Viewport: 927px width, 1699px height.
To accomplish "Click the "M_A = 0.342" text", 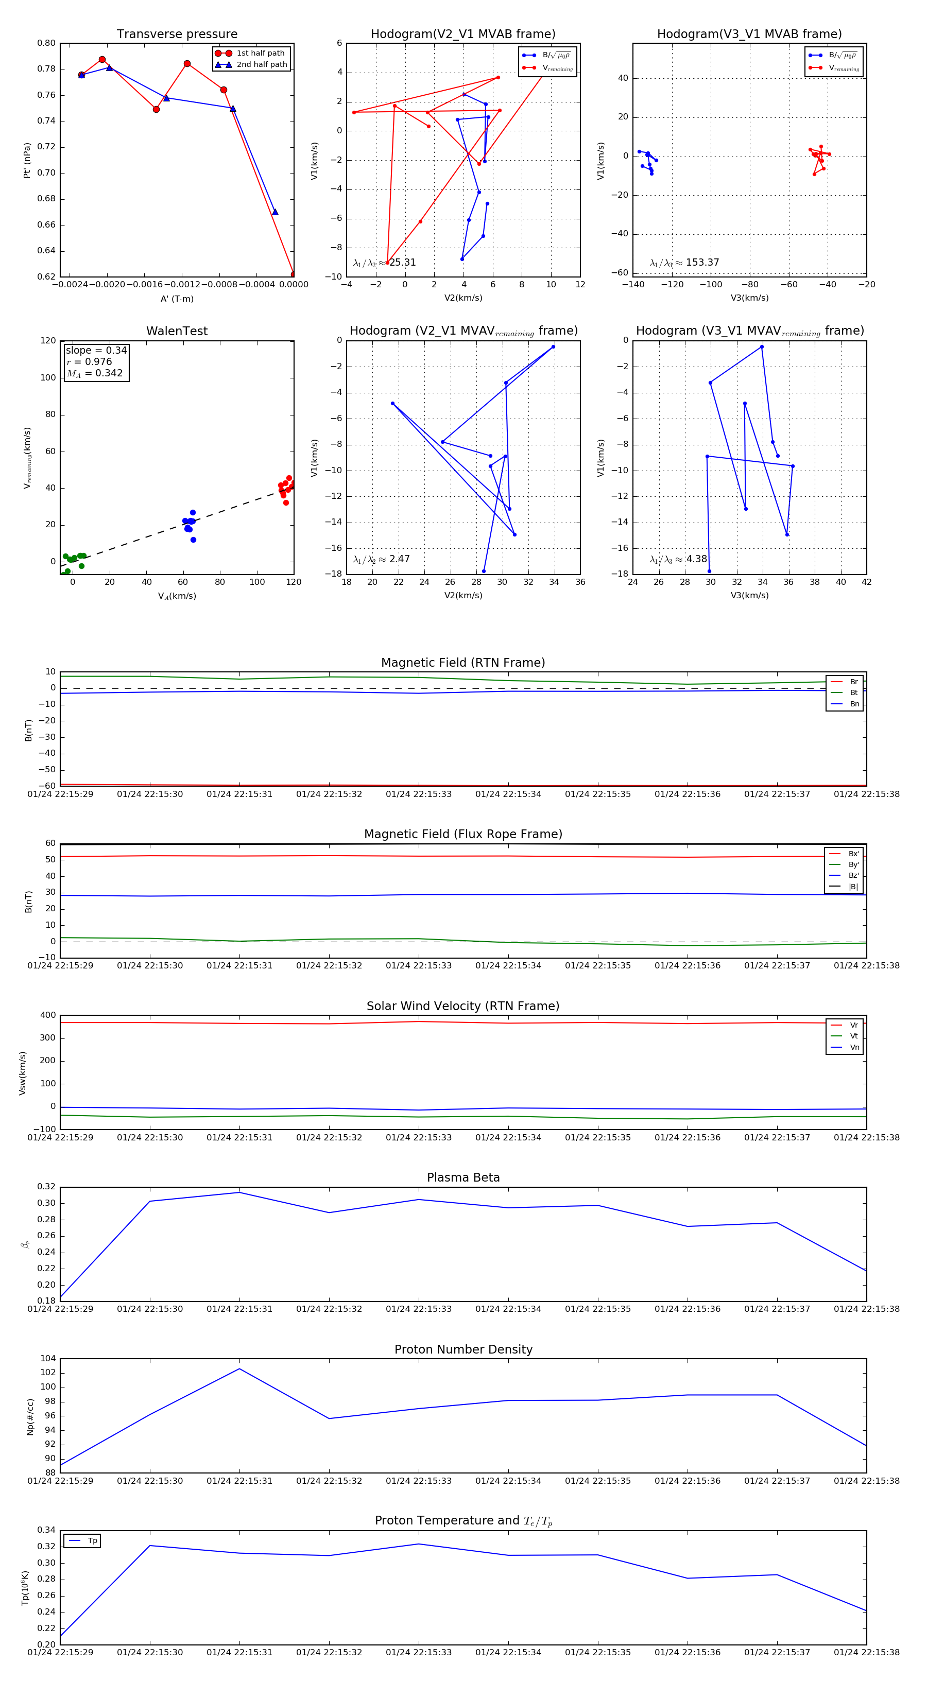I will pos(94,373).
